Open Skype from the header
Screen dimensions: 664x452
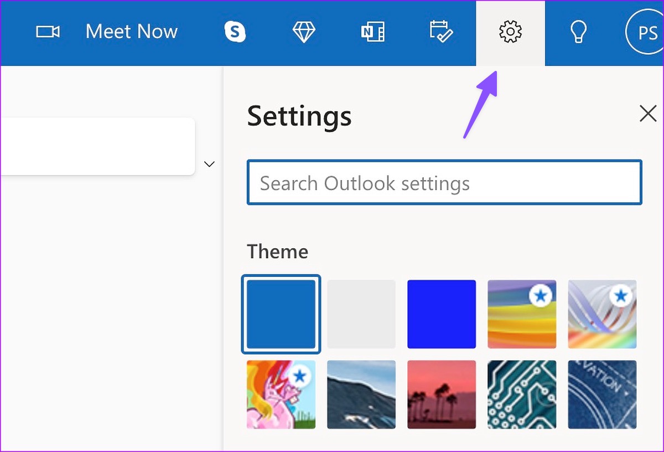(235, 32)
